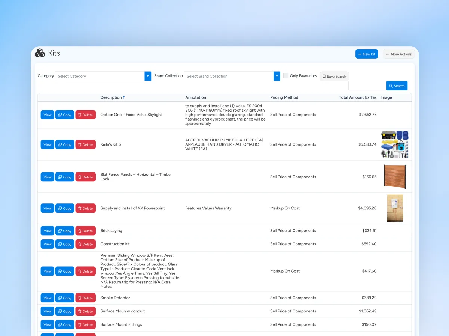Open the Select Brand Collection combo box
The width and height of the screenshot is (449, 336).
coord(229,76)
